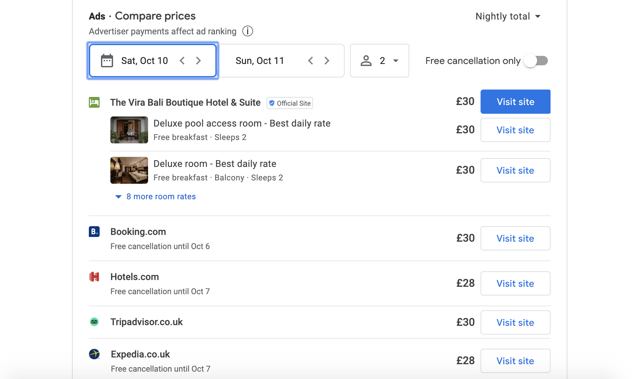Click the Expedia.co.uk listing name
632x379 pixels.
pos(140,354)
